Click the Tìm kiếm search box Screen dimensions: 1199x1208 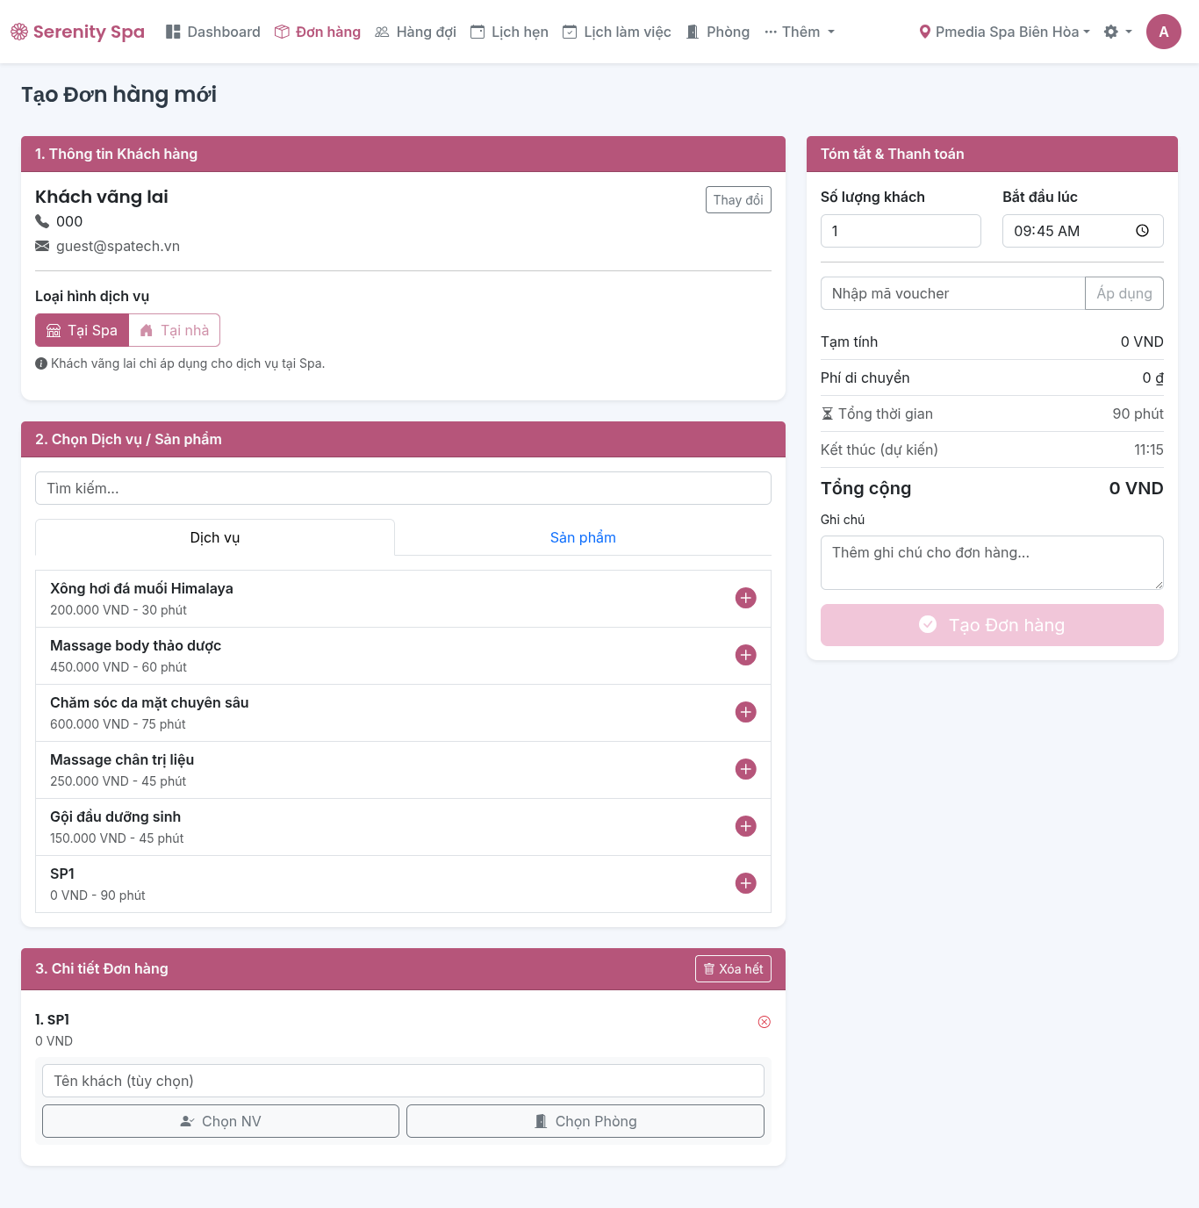click(403, 488)
